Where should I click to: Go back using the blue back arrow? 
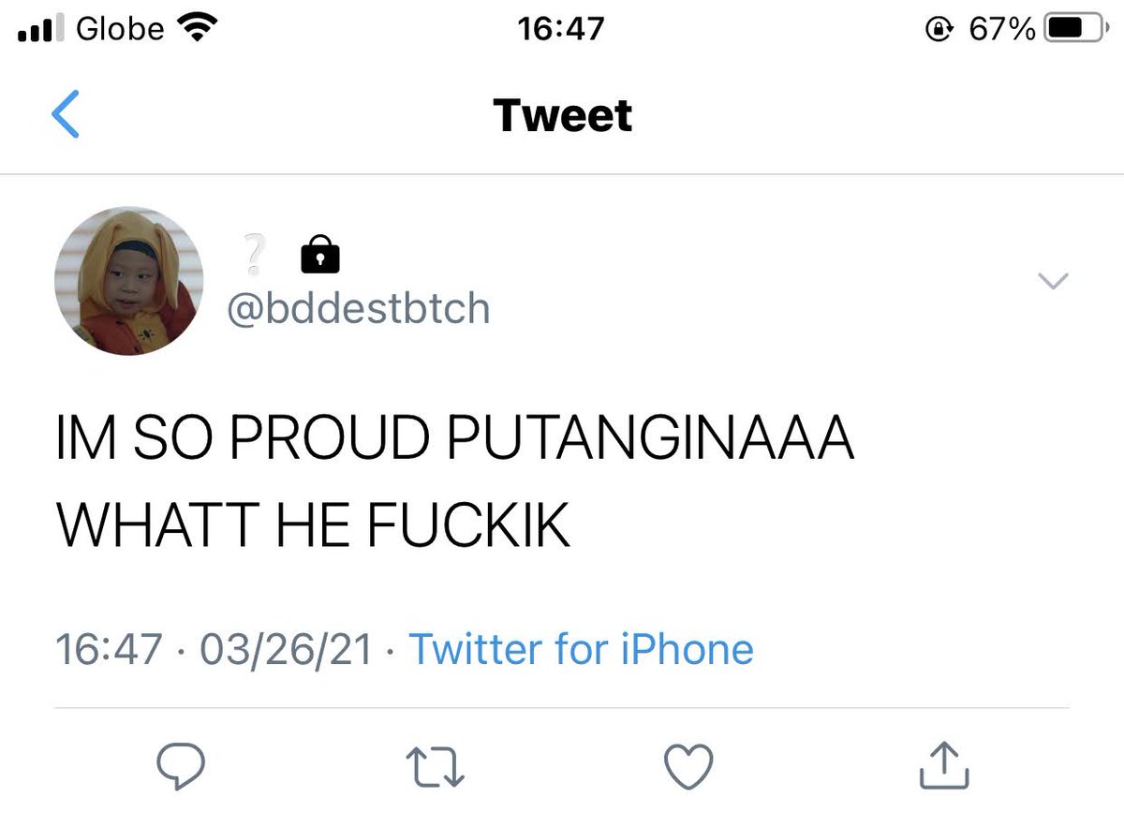coord(65,114)
